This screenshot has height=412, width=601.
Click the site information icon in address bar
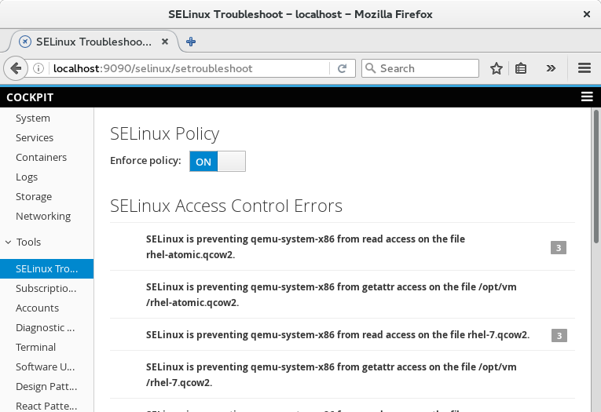click(x=38, y=68)
